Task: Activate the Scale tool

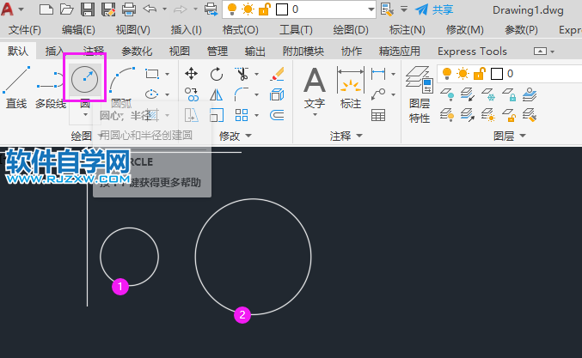Action: (217, 115)
